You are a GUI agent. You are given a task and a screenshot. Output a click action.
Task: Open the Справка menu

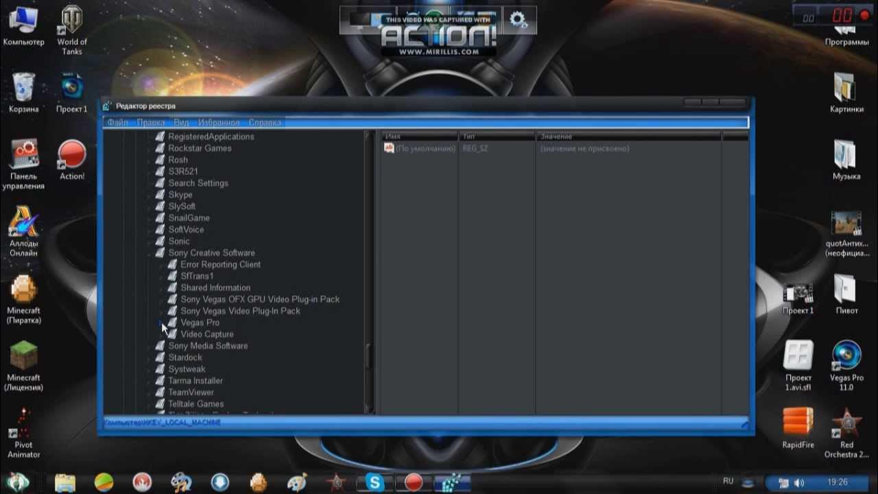point(265,122)
